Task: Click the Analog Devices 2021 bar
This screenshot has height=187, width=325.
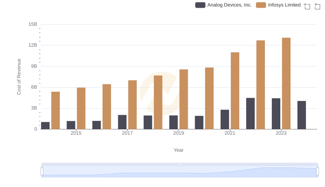Action: (x=225, y=119)
